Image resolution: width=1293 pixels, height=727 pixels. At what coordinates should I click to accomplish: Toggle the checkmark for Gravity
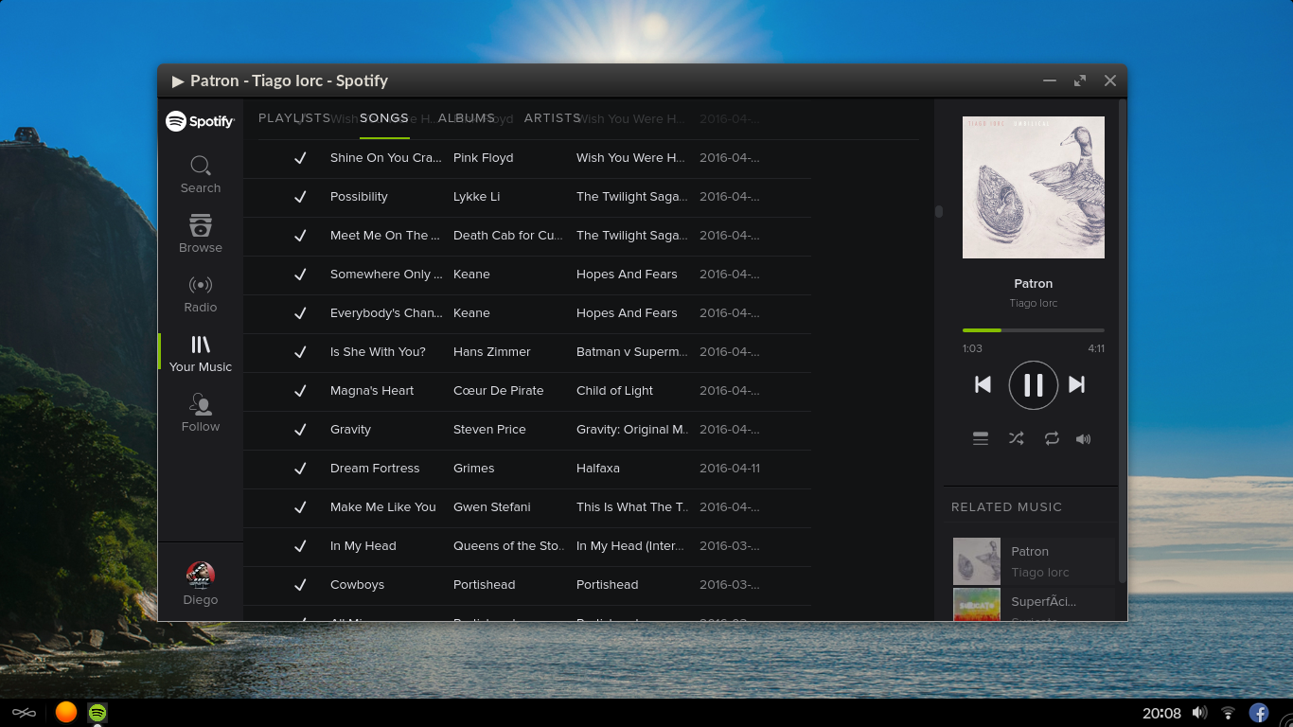pyautogui.click(x=300, y=430)
